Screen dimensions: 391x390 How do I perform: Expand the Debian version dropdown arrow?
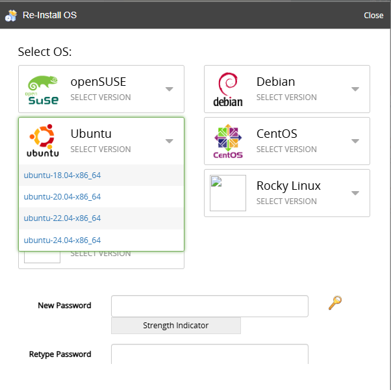[355, 89]
